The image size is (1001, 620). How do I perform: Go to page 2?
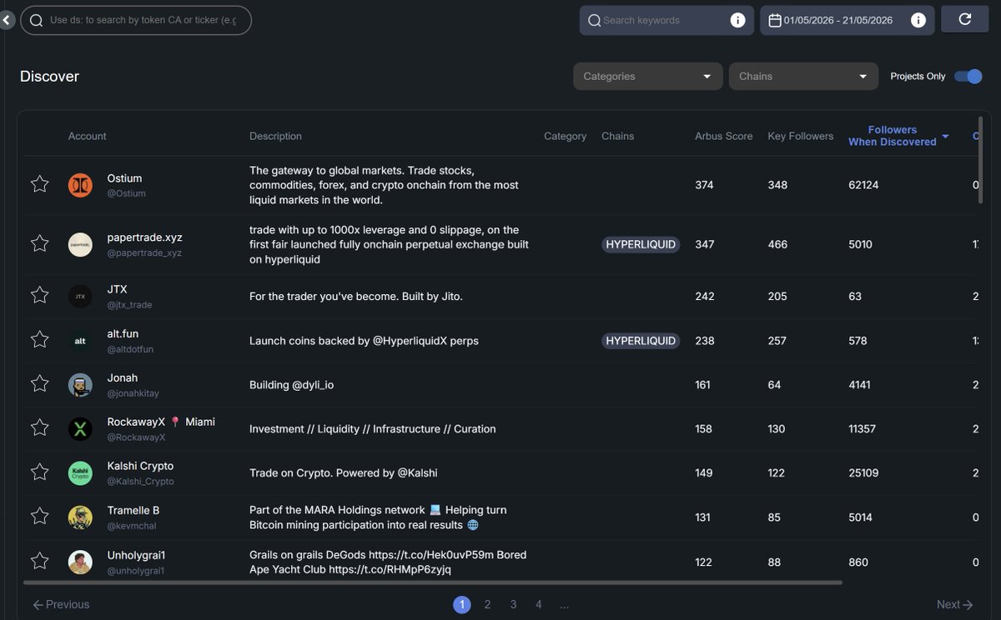click(x=488, y=604)
